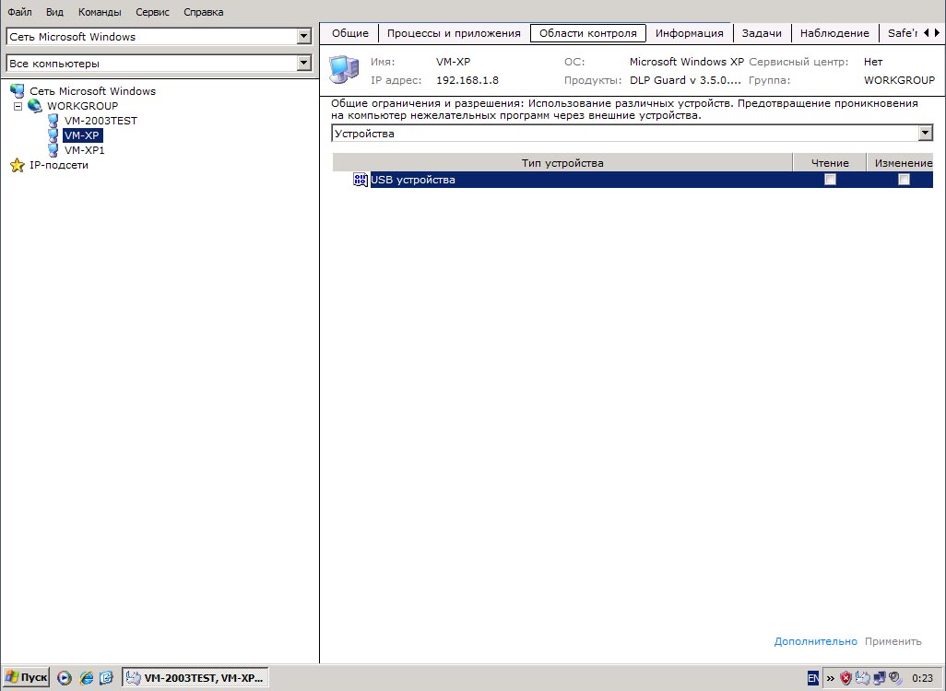Select the VM-XP1 computer
Image resolution: width=946 pixels, height=691 pixels.
coord(85,150)
